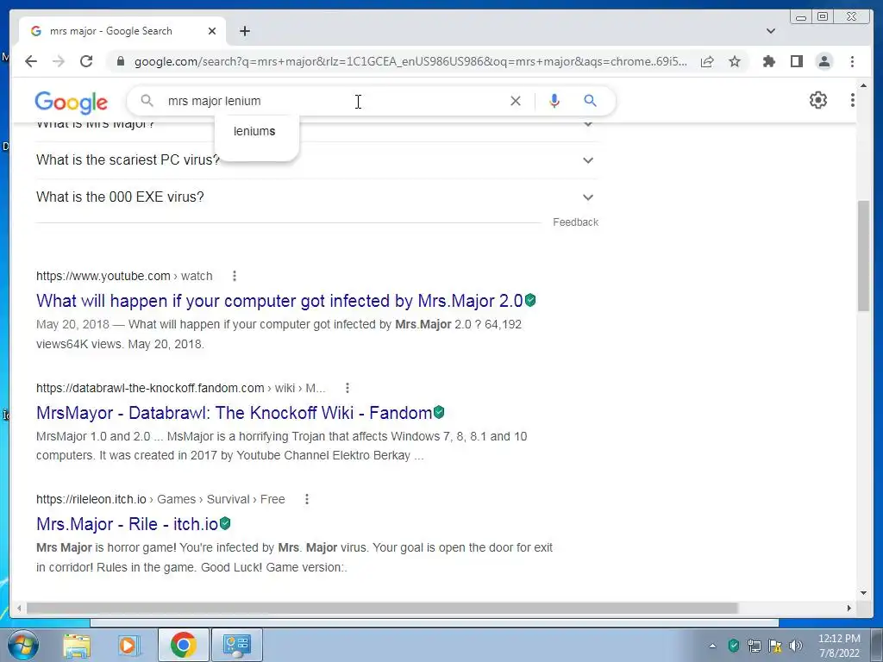Image resolution: width=883 pixels, height=662 pixels.
Task: Open the taskbar clock showing 12:12 PM
Action: (x=839, y=646)
